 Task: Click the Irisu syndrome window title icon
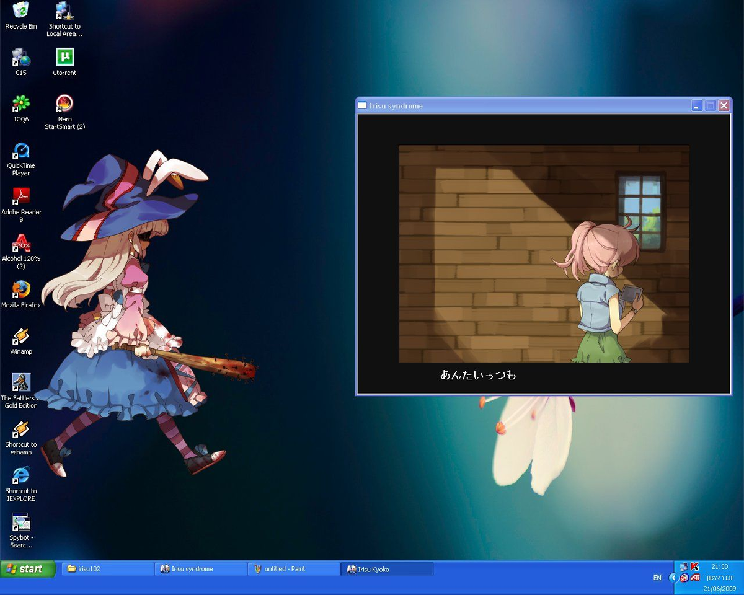[363, 105]
